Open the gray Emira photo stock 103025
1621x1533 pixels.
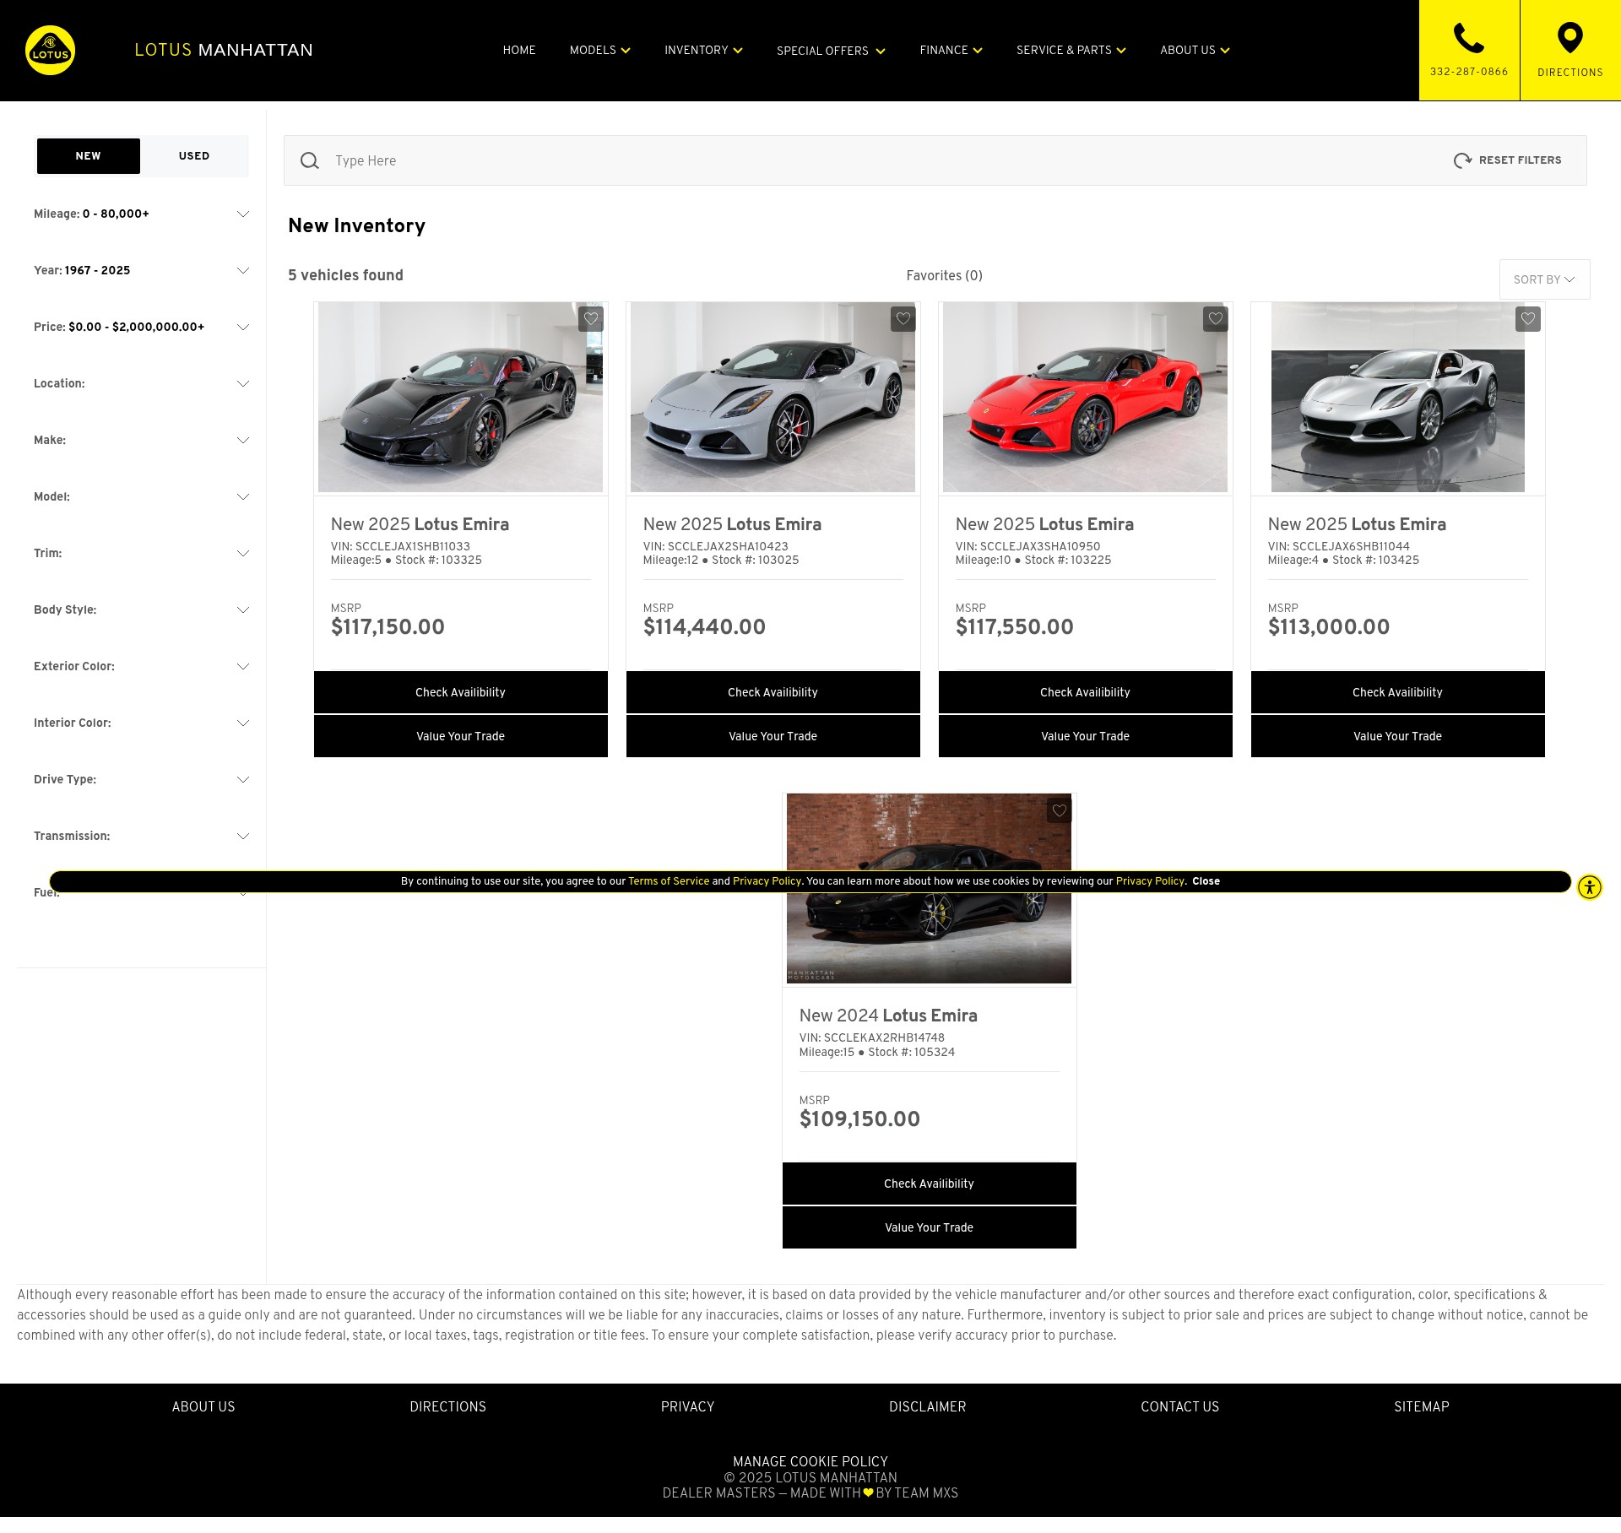pyautogui.click(x=773, y=397)
